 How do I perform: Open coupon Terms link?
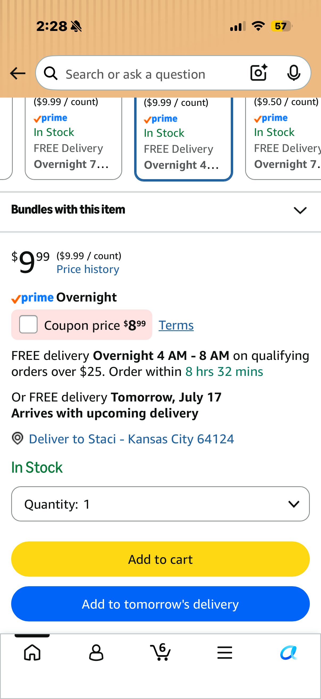coord(176,325)
